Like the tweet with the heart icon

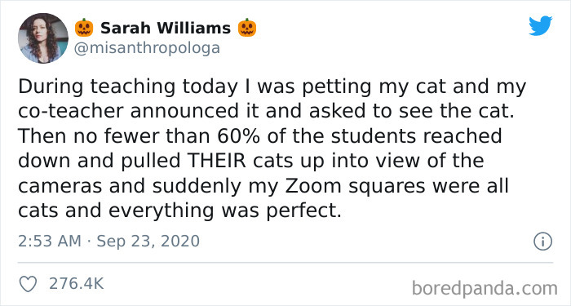(x=28, y=284)
